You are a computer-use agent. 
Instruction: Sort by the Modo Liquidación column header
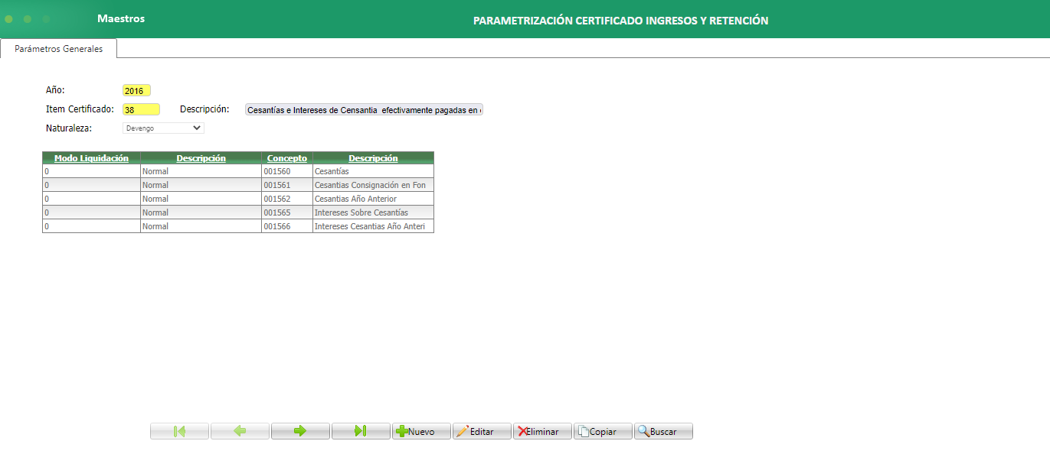(x=90, y=157)
